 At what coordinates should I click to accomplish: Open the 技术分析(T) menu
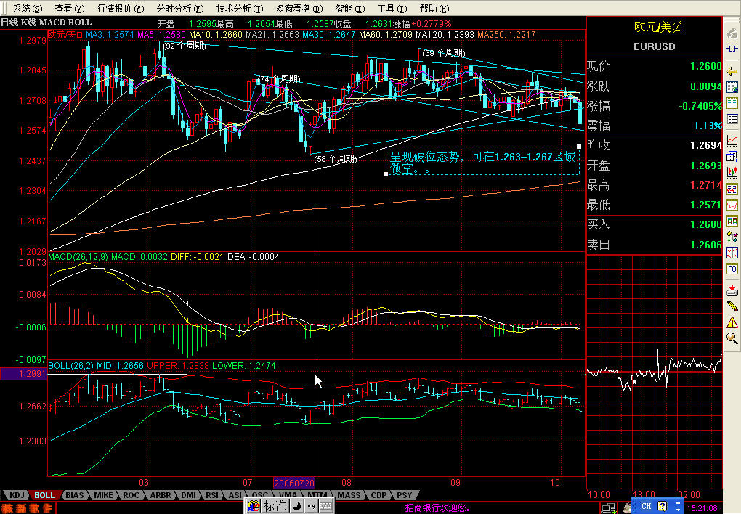tap(240, 9)
